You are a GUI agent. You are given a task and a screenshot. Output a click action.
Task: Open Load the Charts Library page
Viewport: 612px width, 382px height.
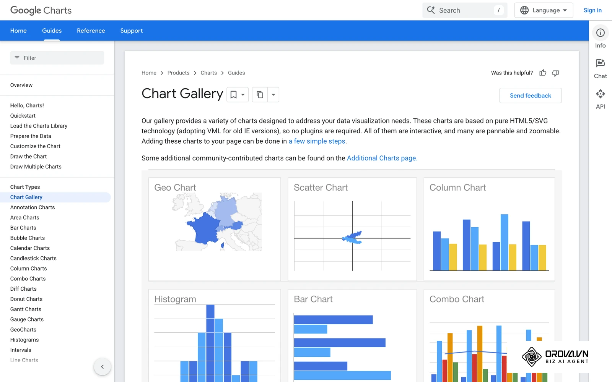click(x=39, y=126)
